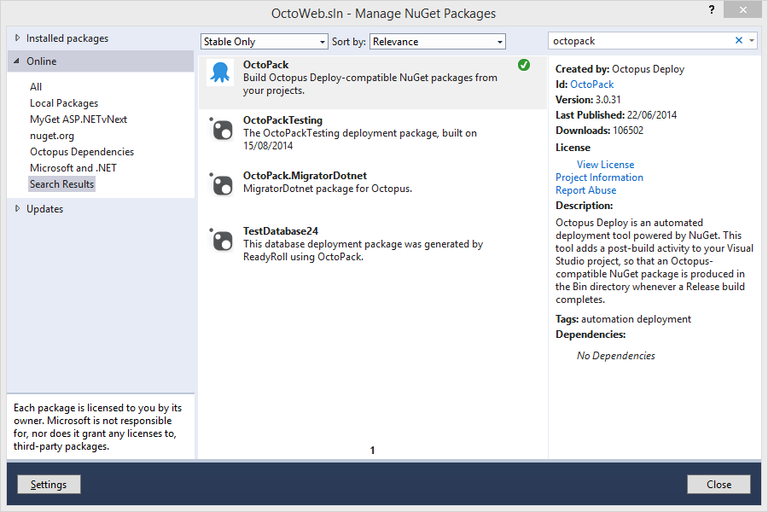
Task: Expand the Updates section
Action: coord(19,209)
